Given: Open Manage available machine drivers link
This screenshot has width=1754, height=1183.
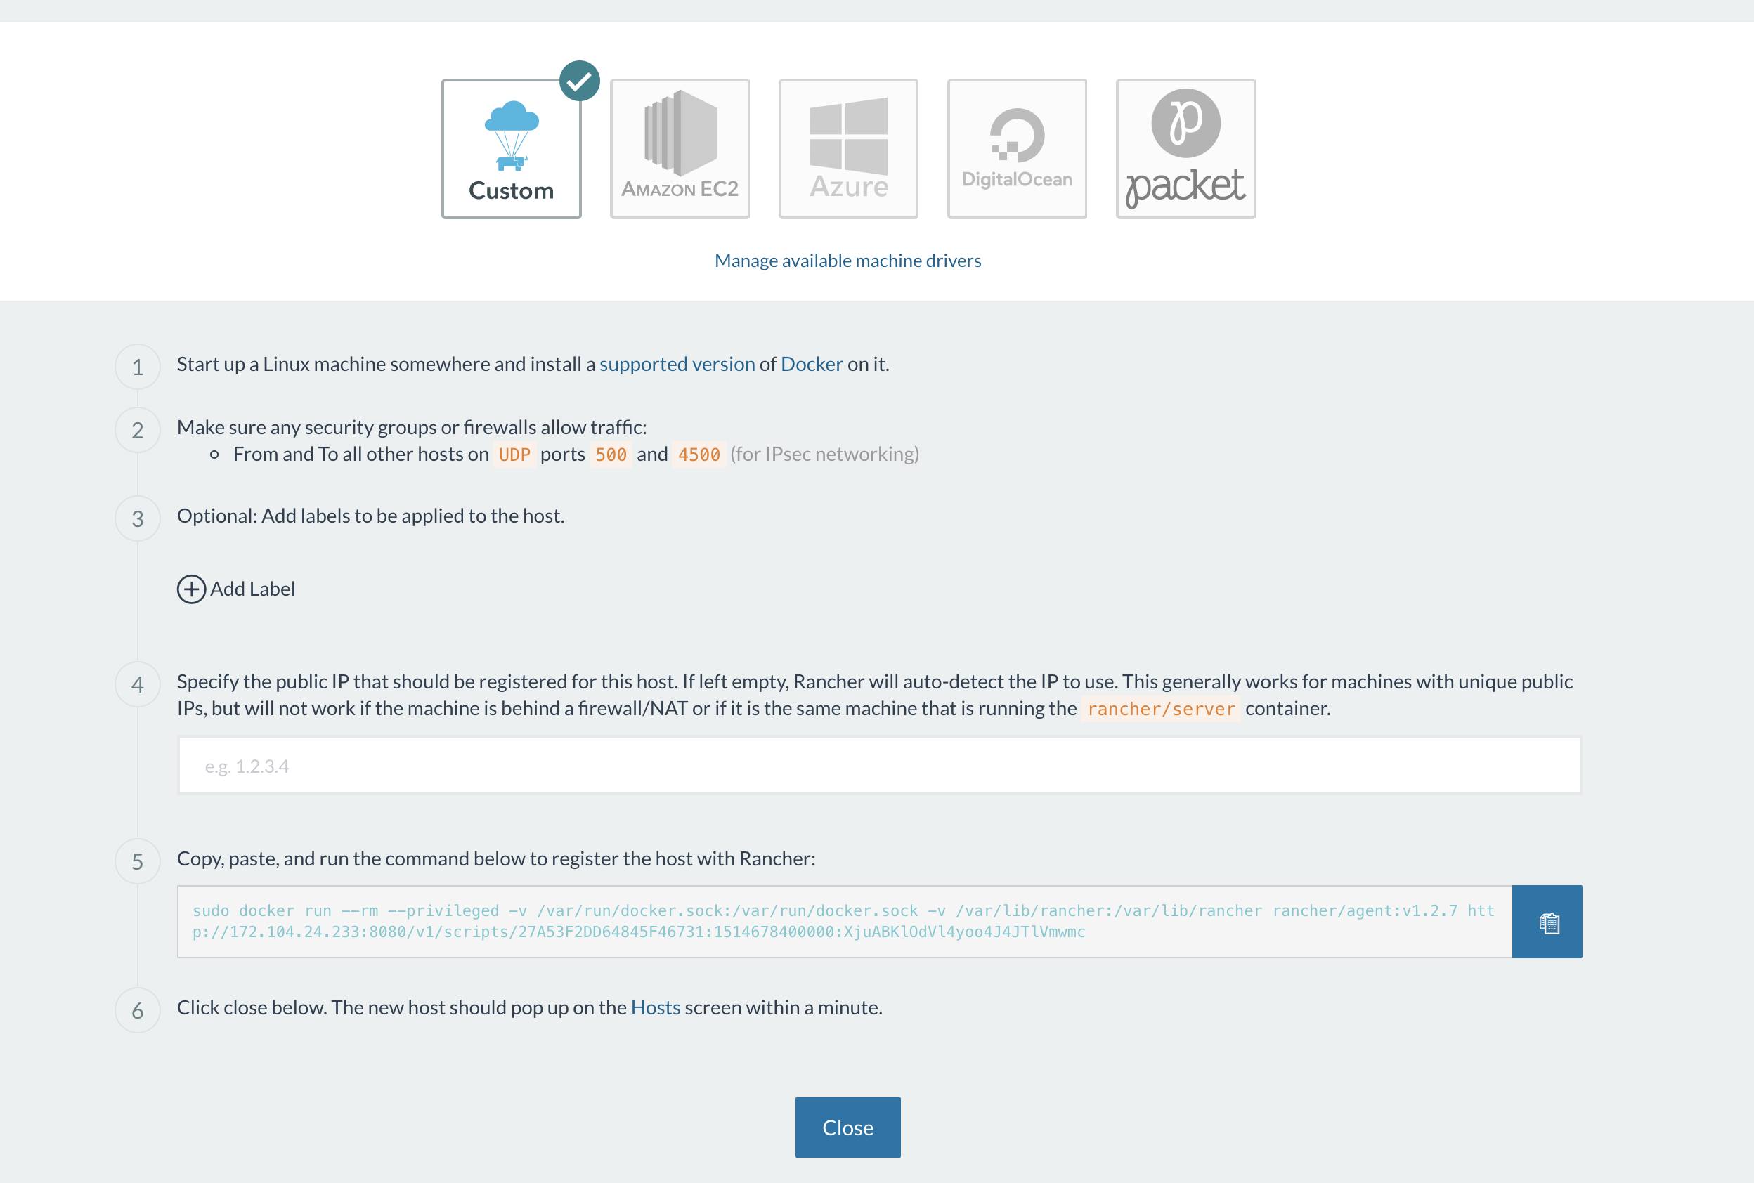Looking at the screenshot, I should (847, 261).
